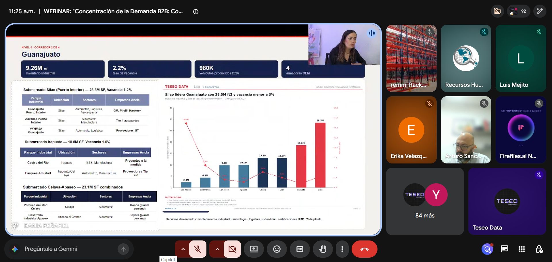Select Teseo Data participant tile
The image size is (552, 262).
click(x=507, y=201)
